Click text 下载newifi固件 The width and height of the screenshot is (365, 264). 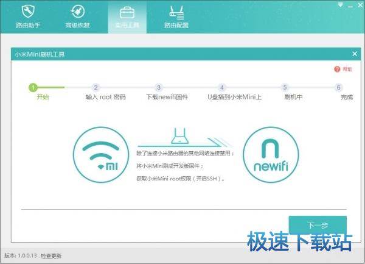click(x=167, y=97)
